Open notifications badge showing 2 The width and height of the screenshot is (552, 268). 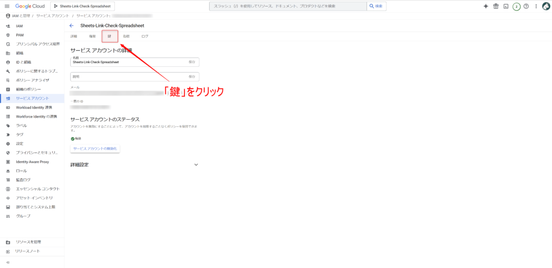516,6
